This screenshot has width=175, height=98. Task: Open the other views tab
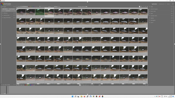click(x=168, y=4)
